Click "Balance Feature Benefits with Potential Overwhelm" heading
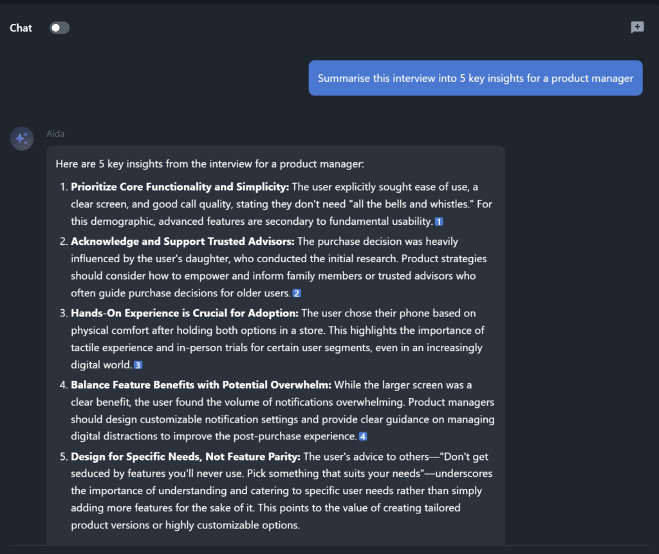This screenshot has height=554, width=659. (201, 385)
